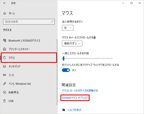Click the USB drive icon
The image size is (144, 114).
point(4,101)
